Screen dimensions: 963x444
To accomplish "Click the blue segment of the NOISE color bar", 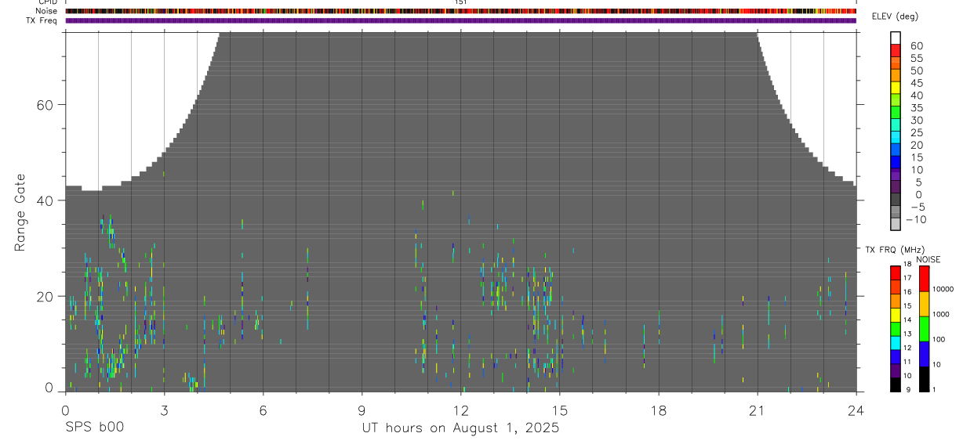I will pyautogui.click(x=923, y=353).
